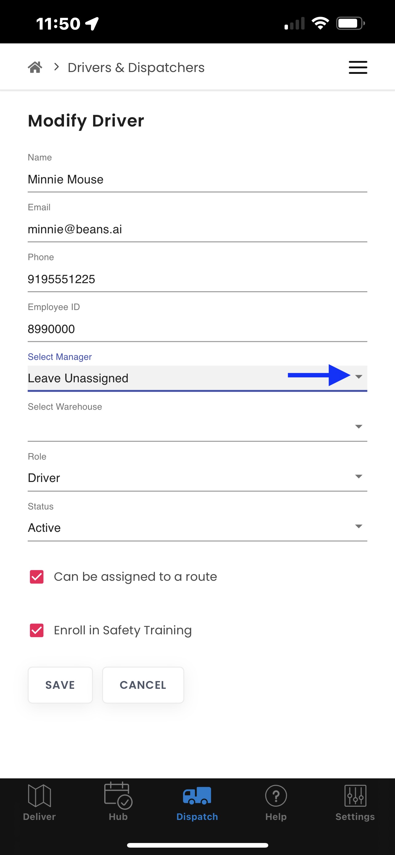Open the Hub calendar icon
The image size is (395, 855).
click(x=118, y=795)
